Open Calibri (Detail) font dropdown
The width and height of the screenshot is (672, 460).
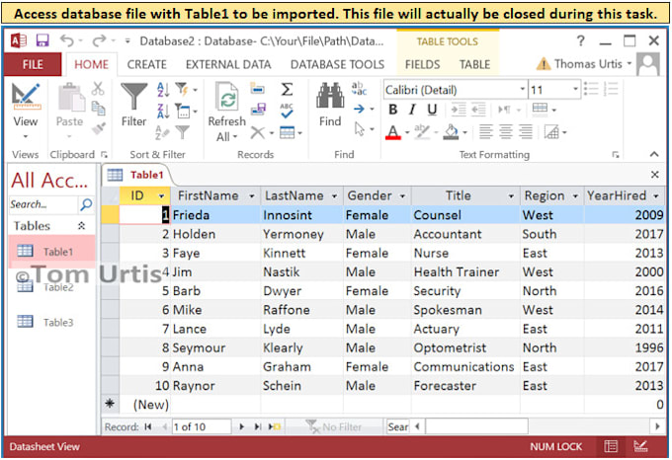(x=523, y=90)
